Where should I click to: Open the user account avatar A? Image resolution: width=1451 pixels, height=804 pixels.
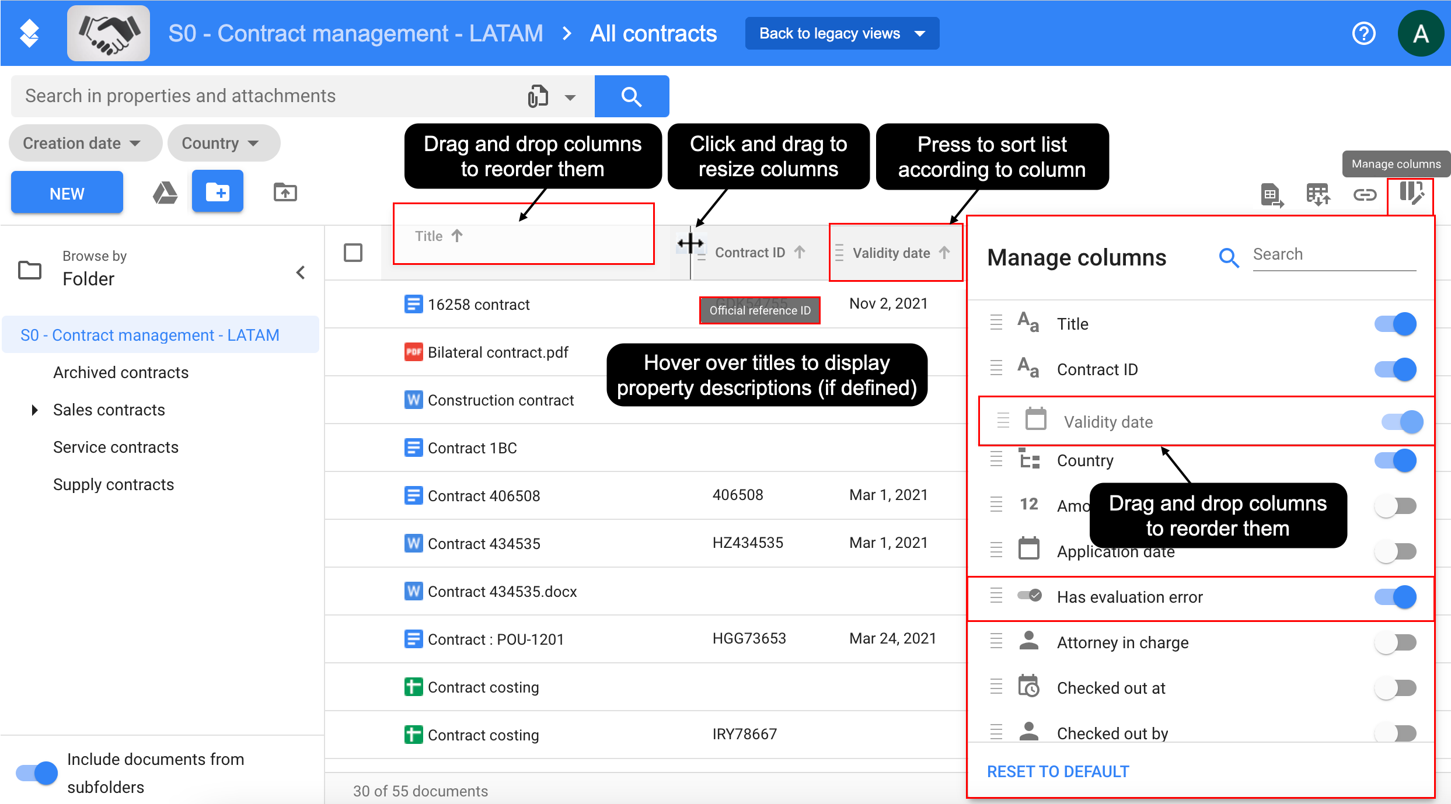click(1421, 33)
